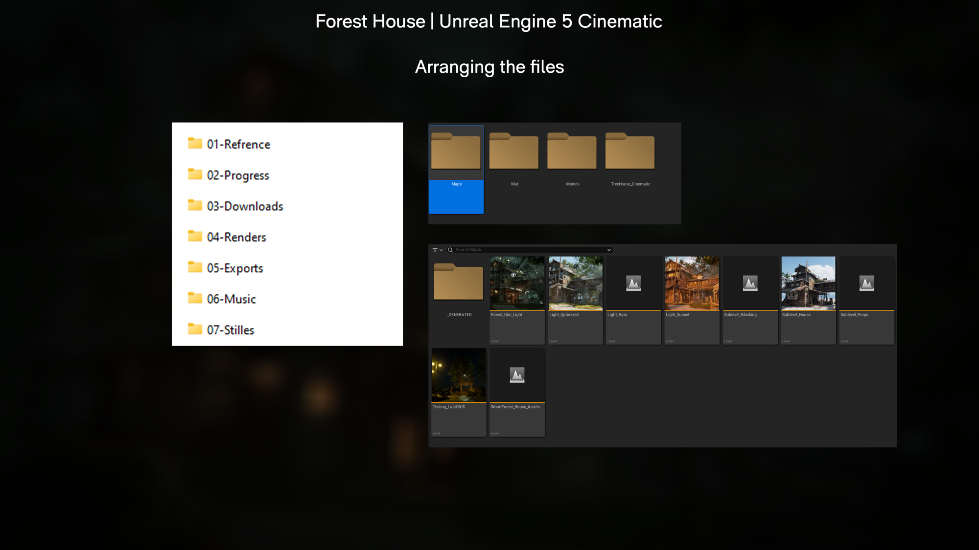
Task: Select the Sublevel_Blocking level icon
Action: 750,283
